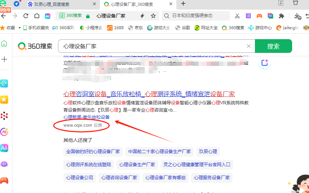The width and height of the screenshot is (309, 193).
Task: Switch to 玖辰心理_百度搜索 tab
Action: pyautogui.click(x=52, y=4)
